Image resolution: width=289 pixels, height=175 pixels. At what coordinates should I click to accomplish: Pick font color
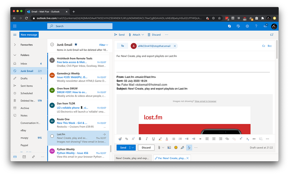point(167,139)
